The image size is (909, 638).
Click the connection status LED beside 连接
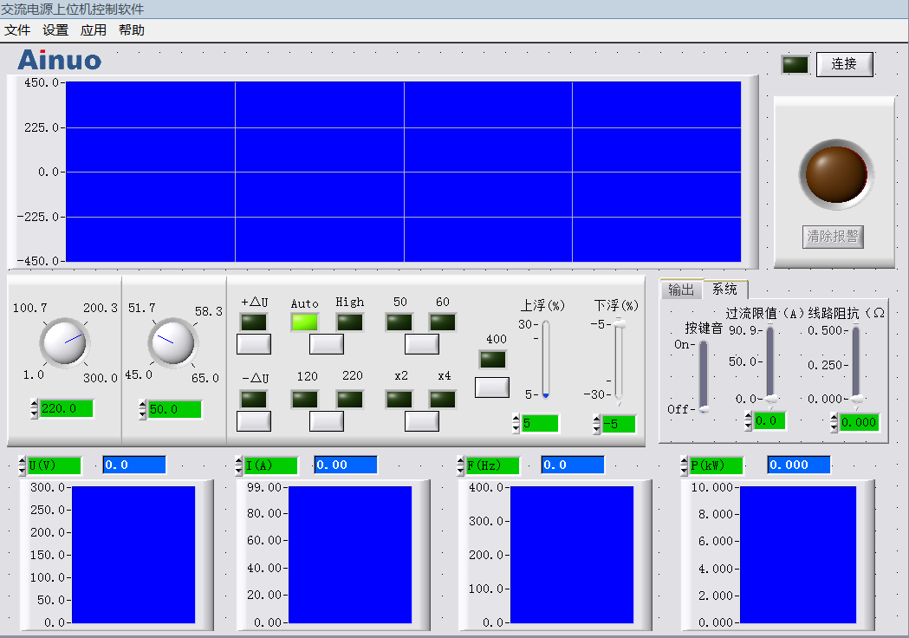point(795,65)
